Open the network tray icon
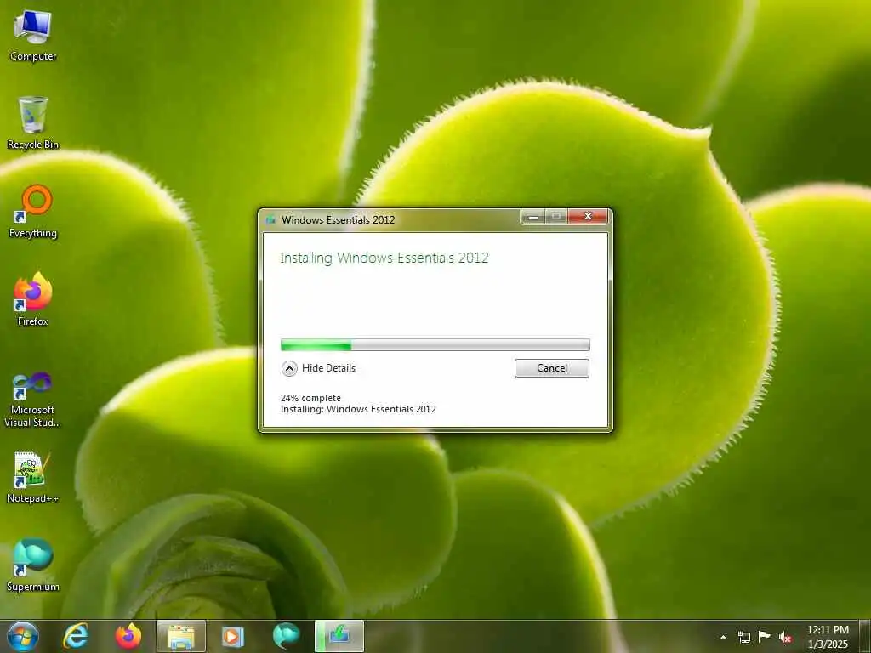Image resolution: width=871 pixels, height=653 pixels. click(x=744, y=637)
